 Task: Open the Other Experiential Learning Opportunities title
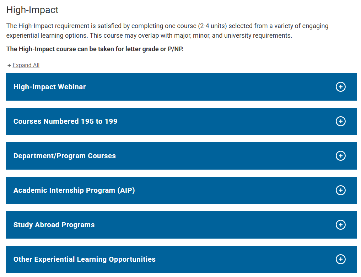point(85,259)
